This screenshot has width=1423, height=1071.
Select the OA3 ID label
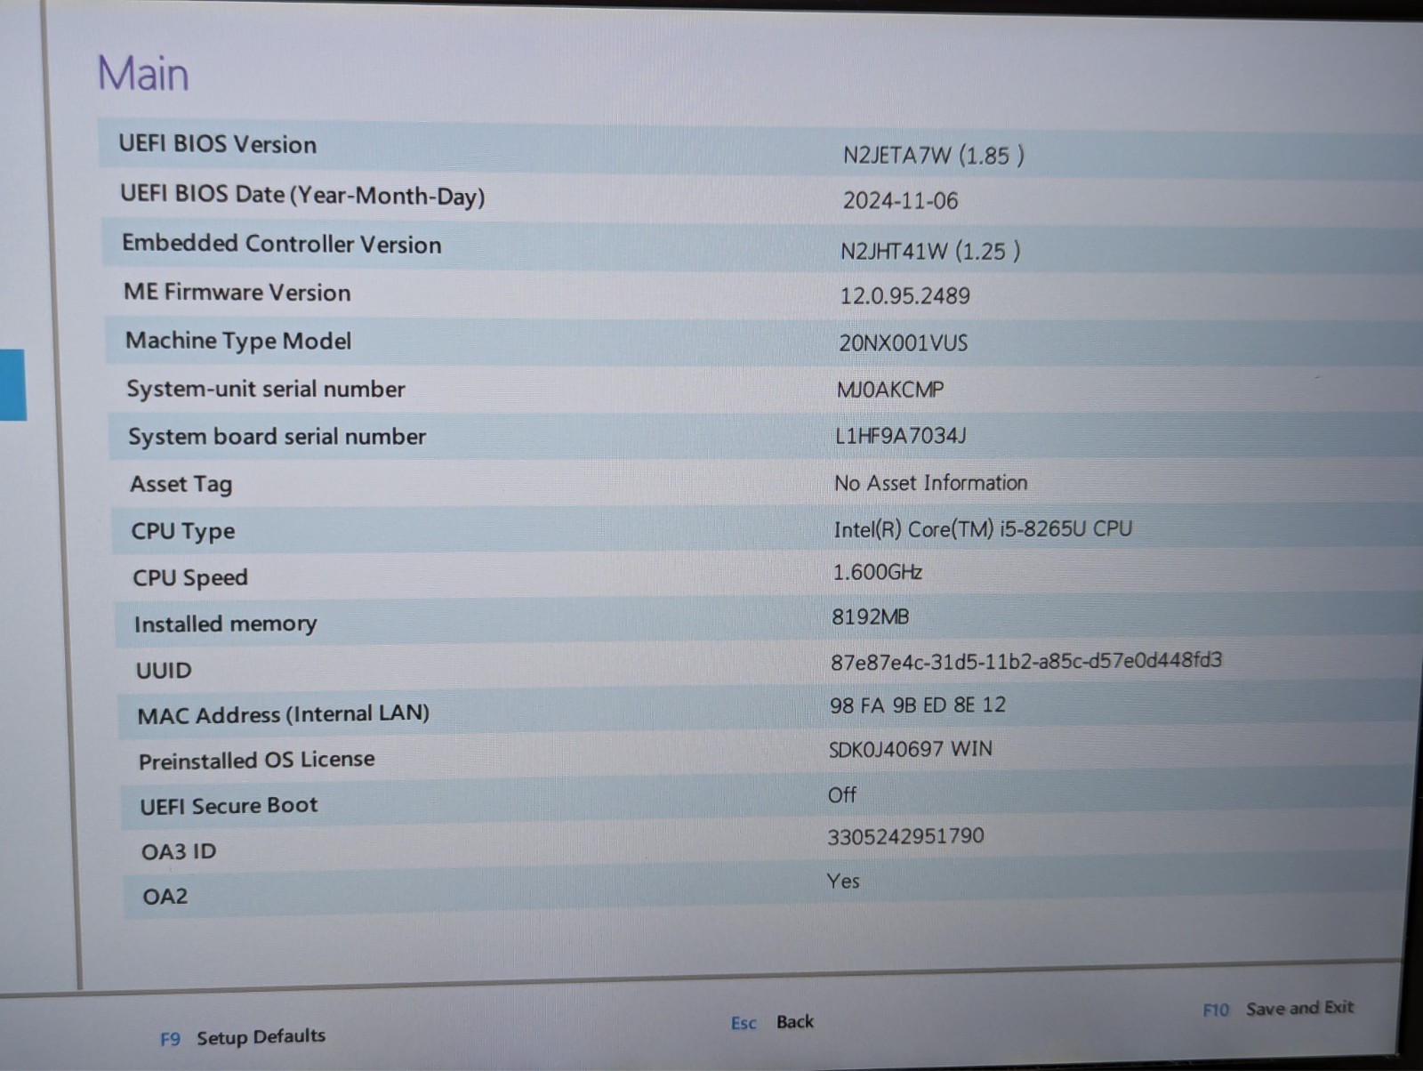click(179, 852)
